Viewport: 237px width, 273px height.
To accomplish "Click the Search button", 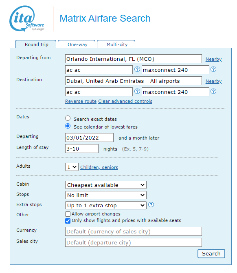I will click(x=211, y=254).
